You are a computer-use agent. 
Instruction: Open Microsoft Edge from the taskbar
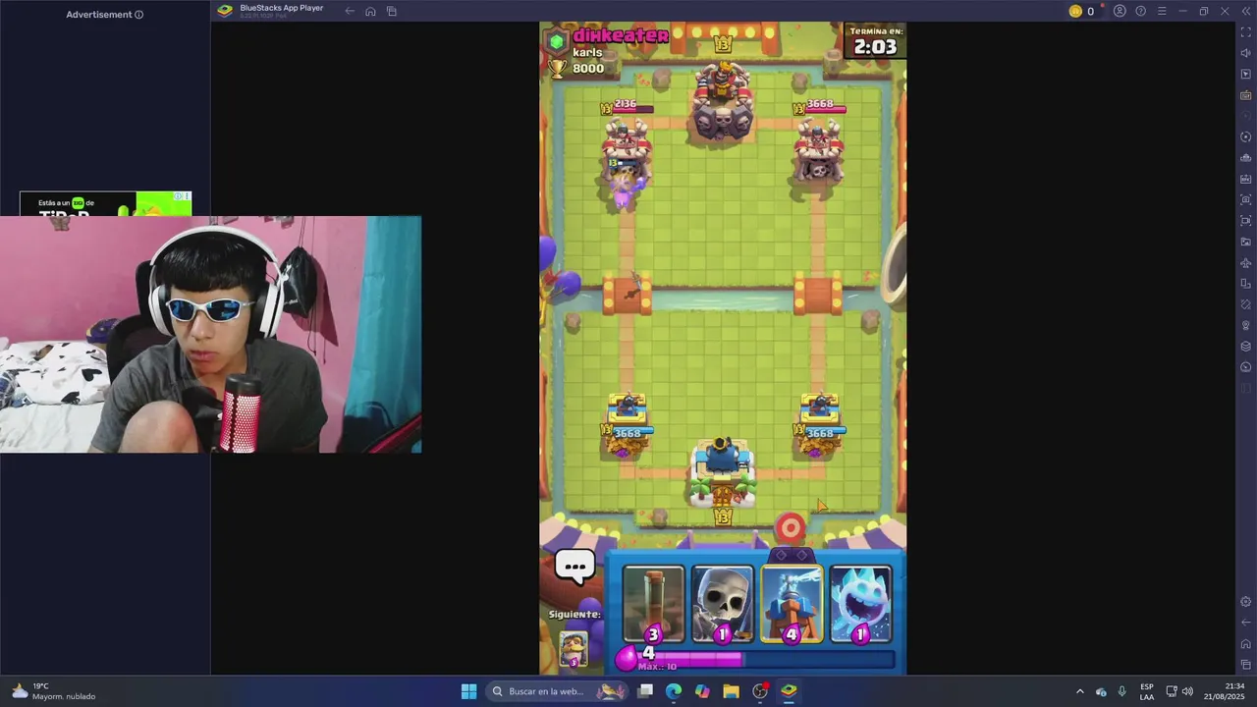(x=674, y=691)
